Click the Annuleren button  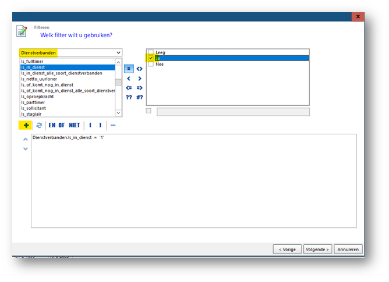[x=348, y=249]
